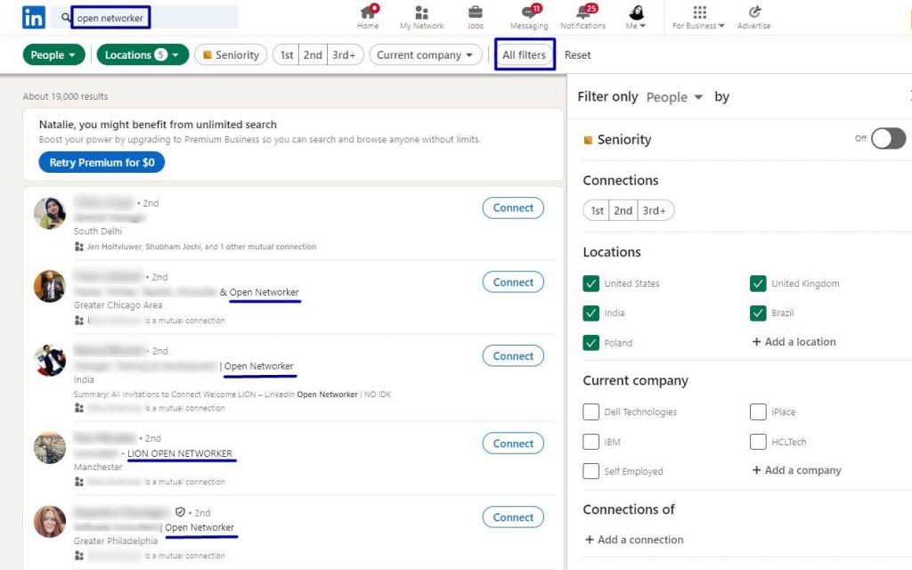Screen dimensions: 912x570
Task: Uncheck the United States location
Action: tap(591, 283)
